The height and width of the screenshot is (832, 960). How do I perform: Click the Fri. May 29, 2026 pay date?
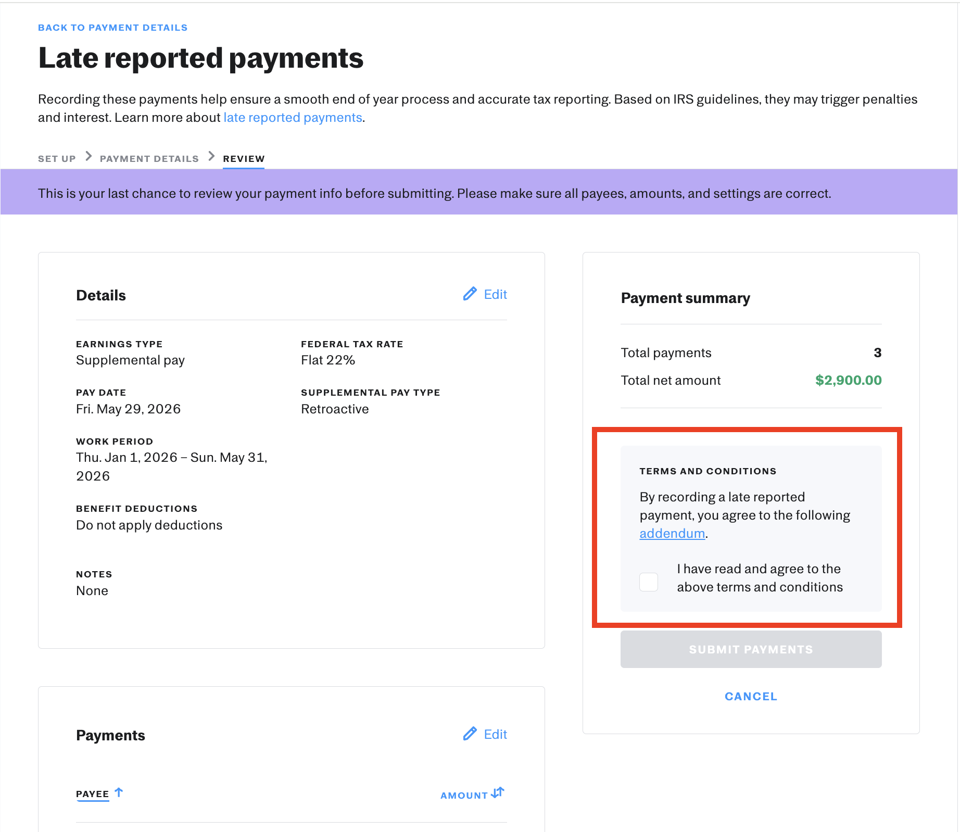click(128, 409)
